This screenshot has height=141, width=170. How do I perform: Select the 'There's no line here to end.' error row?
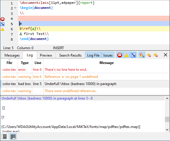click(x=85, y=70)
